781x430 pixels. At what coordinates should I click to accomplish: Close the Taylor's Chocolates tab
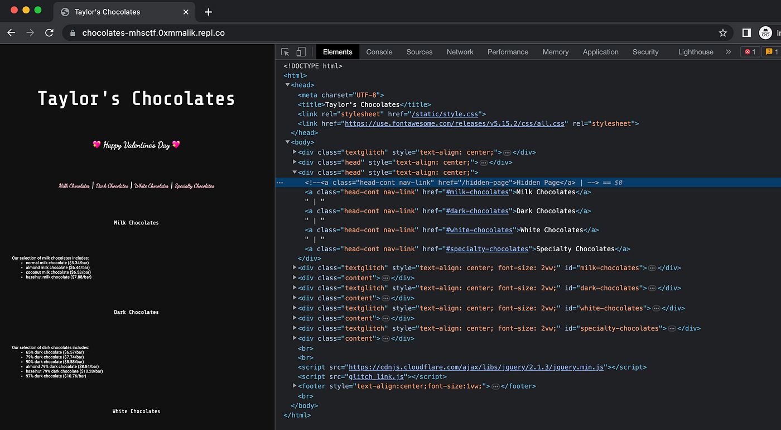click(x=186, y=12)
